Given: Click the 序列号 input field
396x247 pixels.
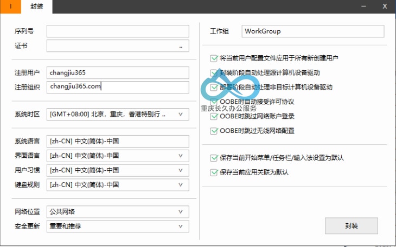Looking at the screenshot, I should pyautogui.click(x=118, y=31).
